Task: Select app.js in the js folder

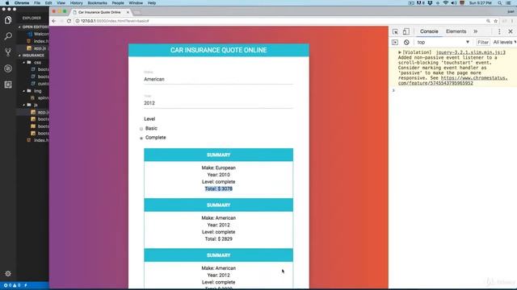Action: (43, 113)
